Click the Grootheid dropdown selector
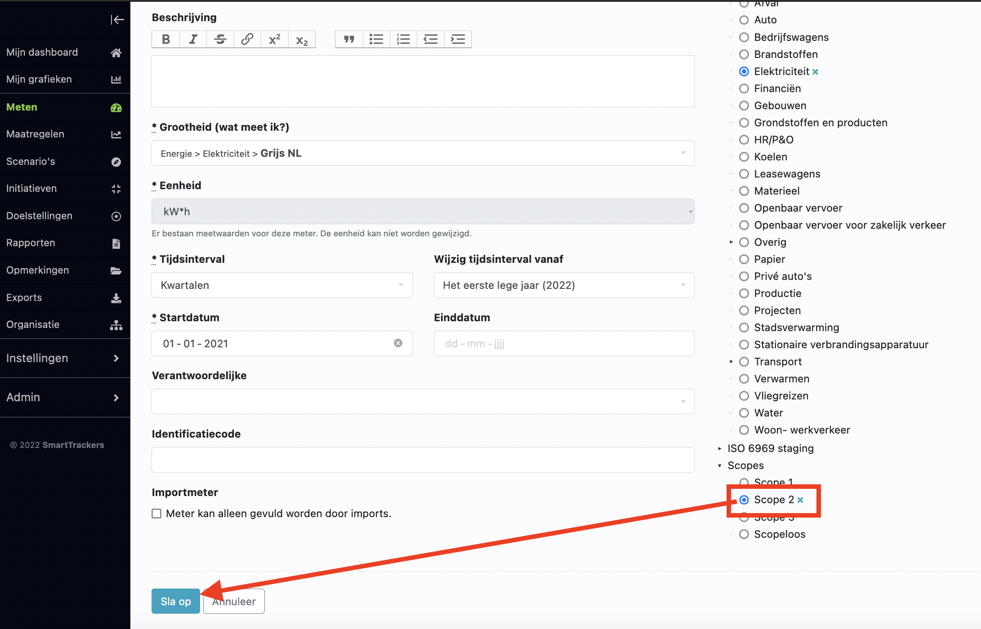This screenshot has height=629, width=981. point(423,153)
